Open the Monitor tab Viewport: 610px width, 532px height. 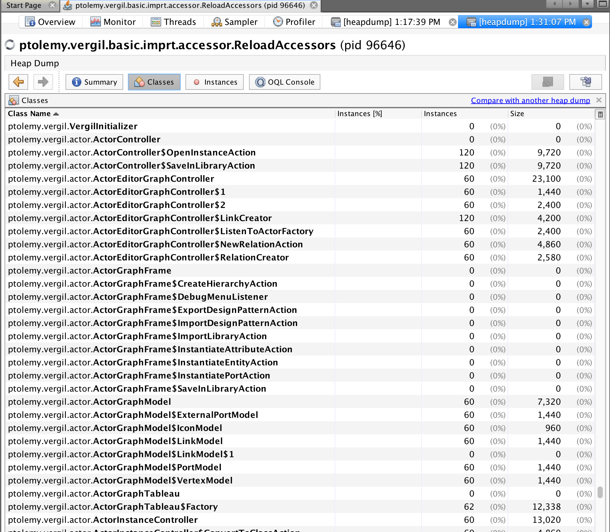pyautogui.click(x=113, y=22)
